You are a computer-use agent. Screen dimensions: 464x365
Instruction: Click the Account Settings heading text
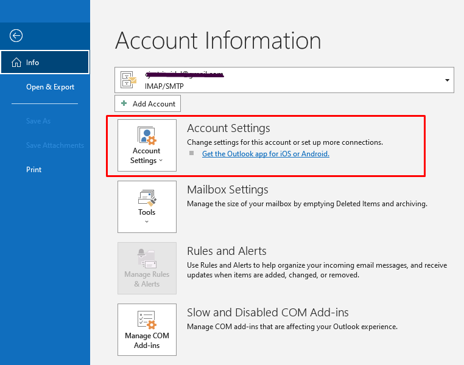pyautogui.click(x=228, y=128)
